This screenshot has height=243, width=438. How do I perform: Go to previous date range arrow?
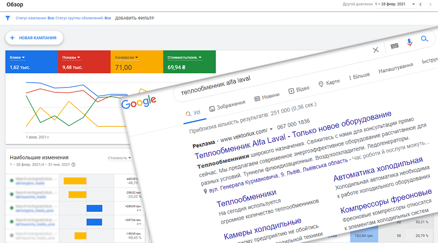click(420, 4)
